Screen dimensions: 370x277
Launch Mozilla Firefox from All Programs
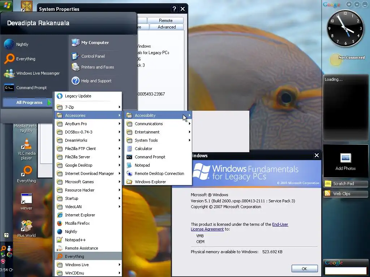pyautogui.click(x=88, y=223)
